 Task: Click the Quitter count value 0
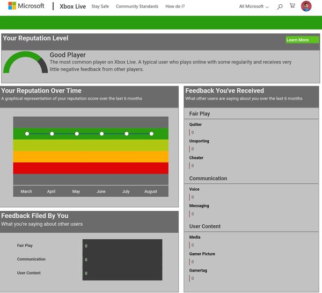coord(193,132)
